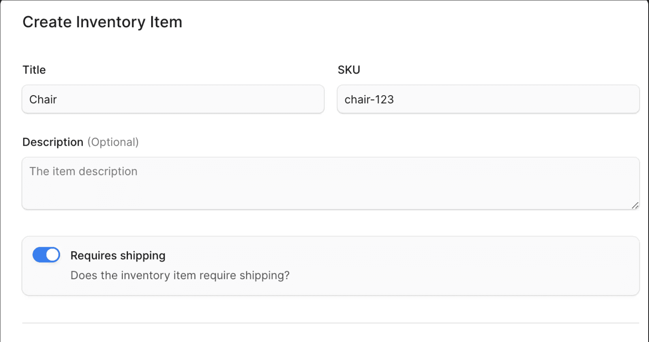Click the blue track of shipping switch
The height and width of the screenshot is (342, 649).
click(39, 255)
